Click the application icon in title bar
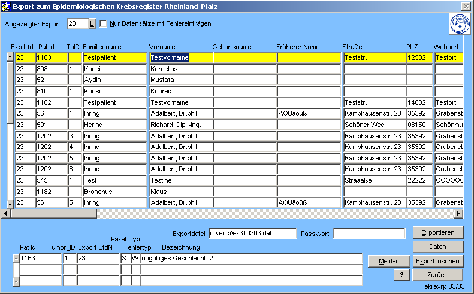Screen dimensions: 474x294 [x=7, y=5]
